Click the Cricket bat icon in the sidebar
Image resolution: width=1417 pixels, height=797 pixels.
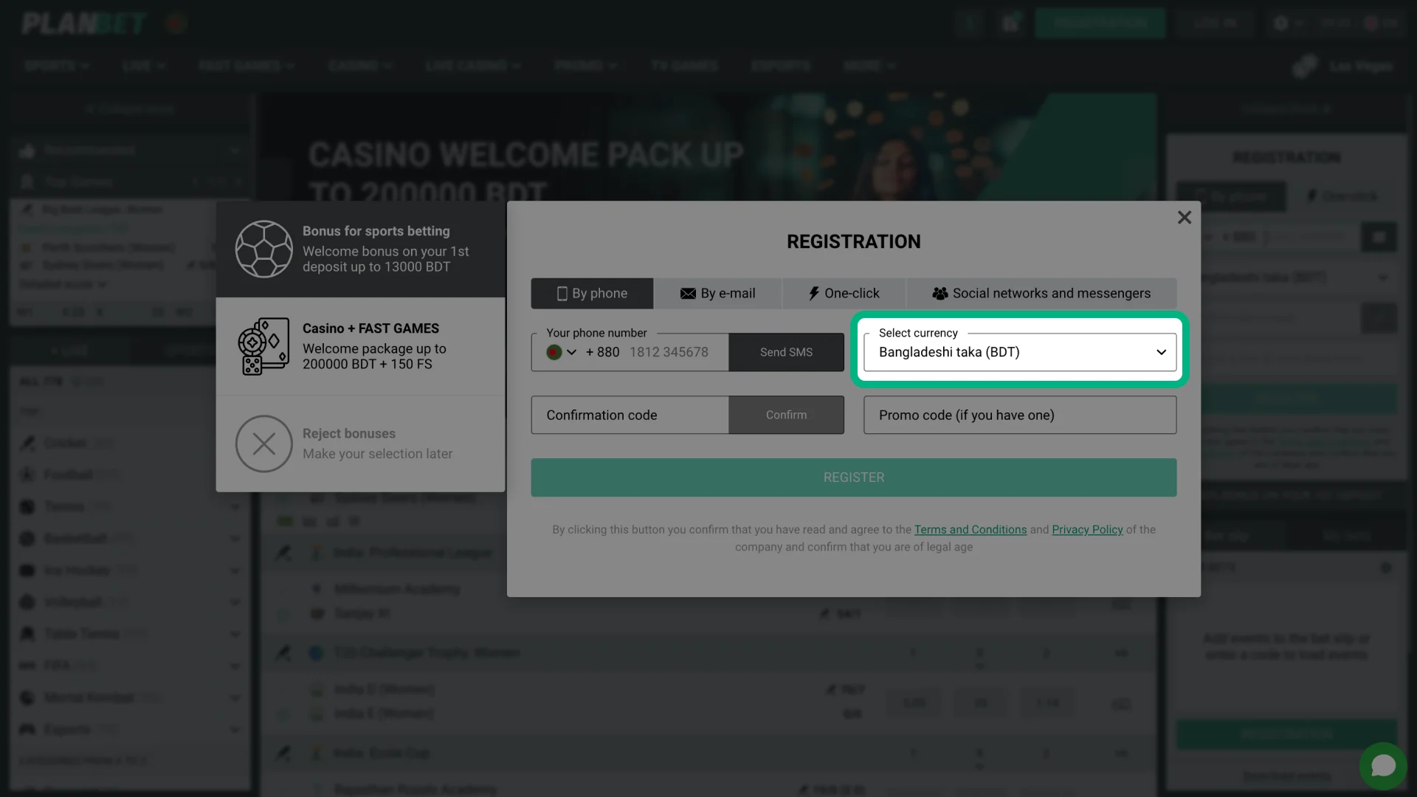27,443
